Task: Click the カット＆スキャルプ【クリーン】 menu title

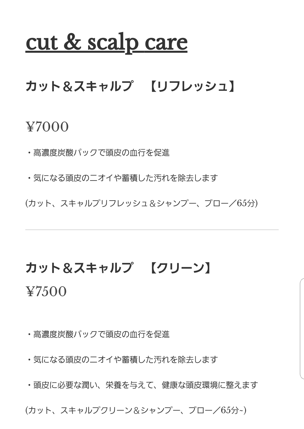Action: click(x=118, y=268)
